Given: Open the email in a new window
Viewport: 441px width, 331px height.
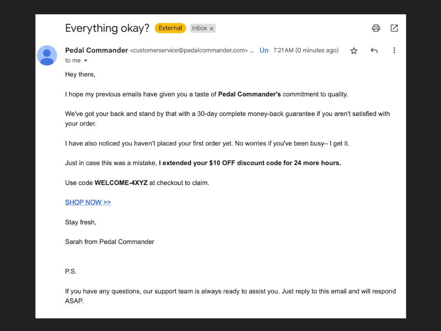Looking at the screenshot, I should coord(394,28).
